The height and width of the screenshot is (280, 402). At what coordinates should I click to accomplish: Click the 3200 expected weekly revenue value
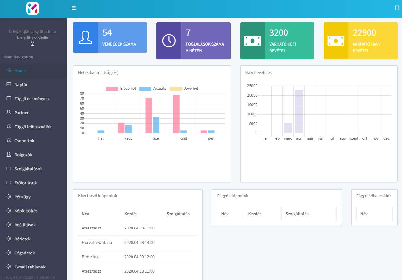tap(279, 32)
